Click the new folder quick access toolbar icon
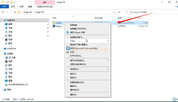The image size is (178, 102). 11,2
